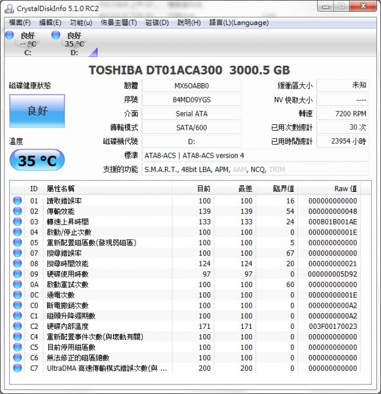The image size is (381, 394).
Task: Click status orb of 07 搜尋錯誤率
Action: (17, 253)
